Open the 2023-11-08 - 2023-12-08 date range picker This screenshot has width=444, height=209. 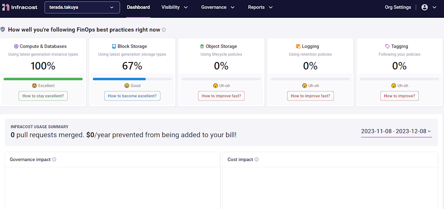pos(396,131)
